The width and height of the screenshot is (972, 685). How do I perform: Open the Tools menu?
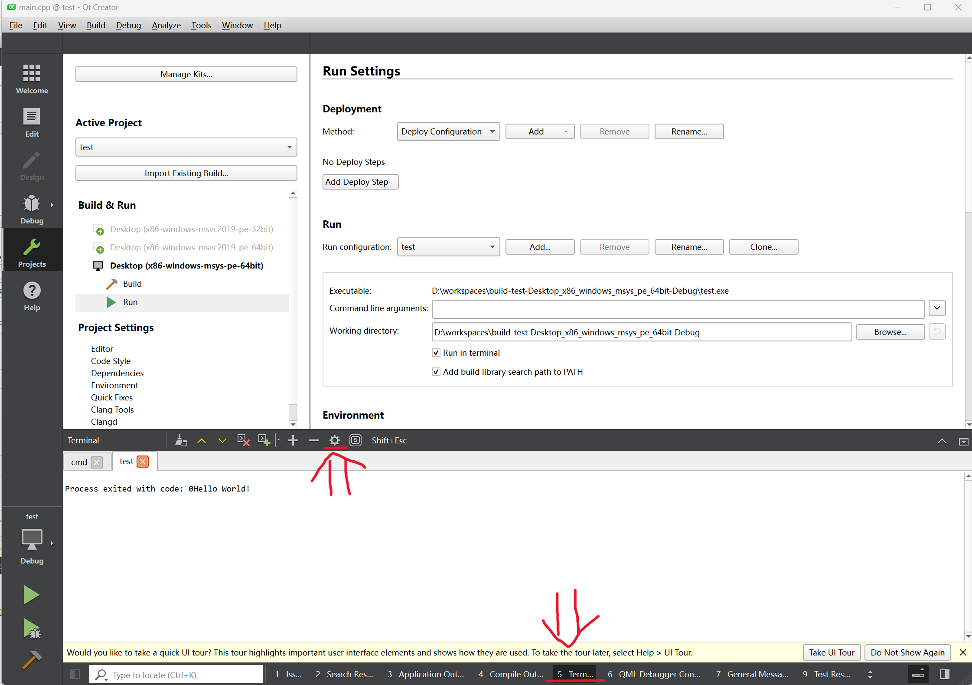[x=201, y=25]
